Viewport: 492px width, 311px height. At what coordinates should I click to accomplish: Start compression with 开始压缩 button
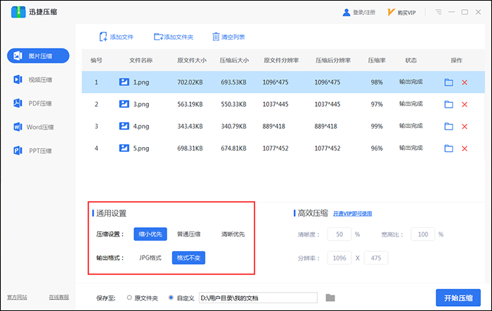pos(458,298)
